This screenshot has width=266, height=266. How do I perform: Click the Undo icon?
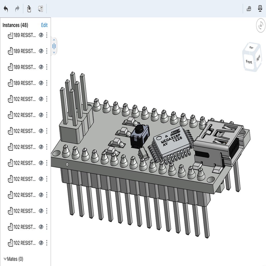pyautogui.click(x=6, y=8)
